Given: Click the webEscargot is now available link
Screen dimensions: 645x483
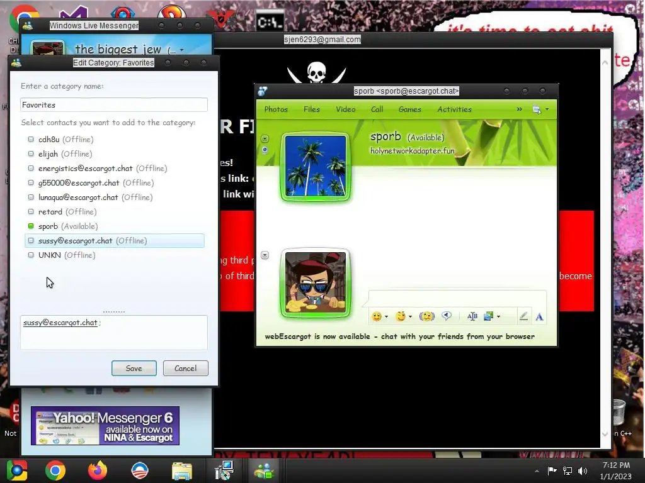Looking at the screenshot, I should (x=400, y=336).
